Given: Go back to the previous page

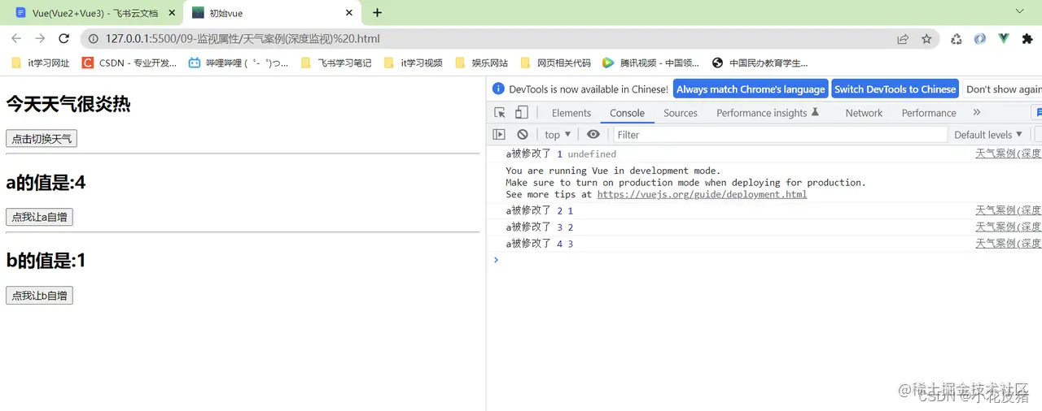Looking at the screenshot, I should coord(16,39).
